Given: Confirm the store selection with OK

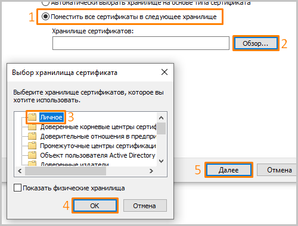Looking at the screenshot, I should click(x=95, y=206).
